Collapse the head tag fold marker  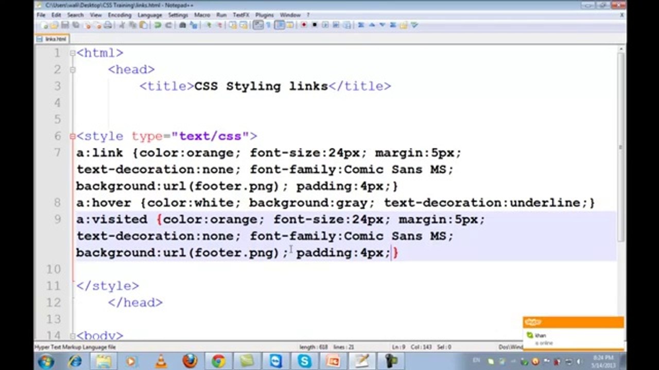73,69
